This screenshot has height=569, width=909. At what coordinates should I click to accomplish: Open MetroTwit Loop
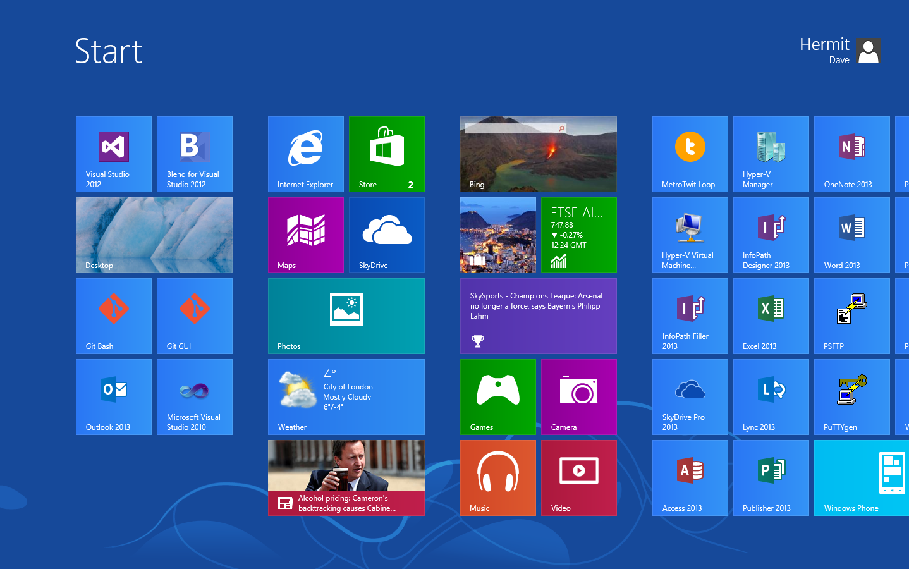[690, 154]
